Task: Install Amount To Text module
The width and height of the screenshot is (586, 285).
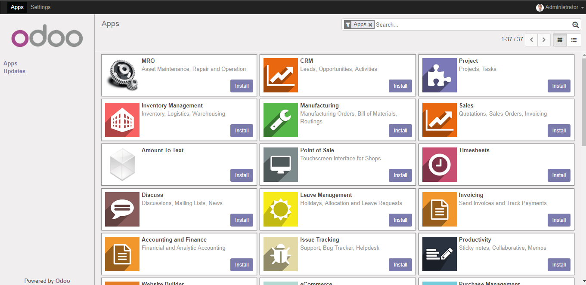Action: coord(242,175)
